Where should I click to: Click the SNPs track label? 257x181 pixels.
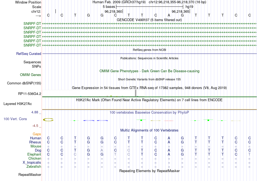click(37, 66)
